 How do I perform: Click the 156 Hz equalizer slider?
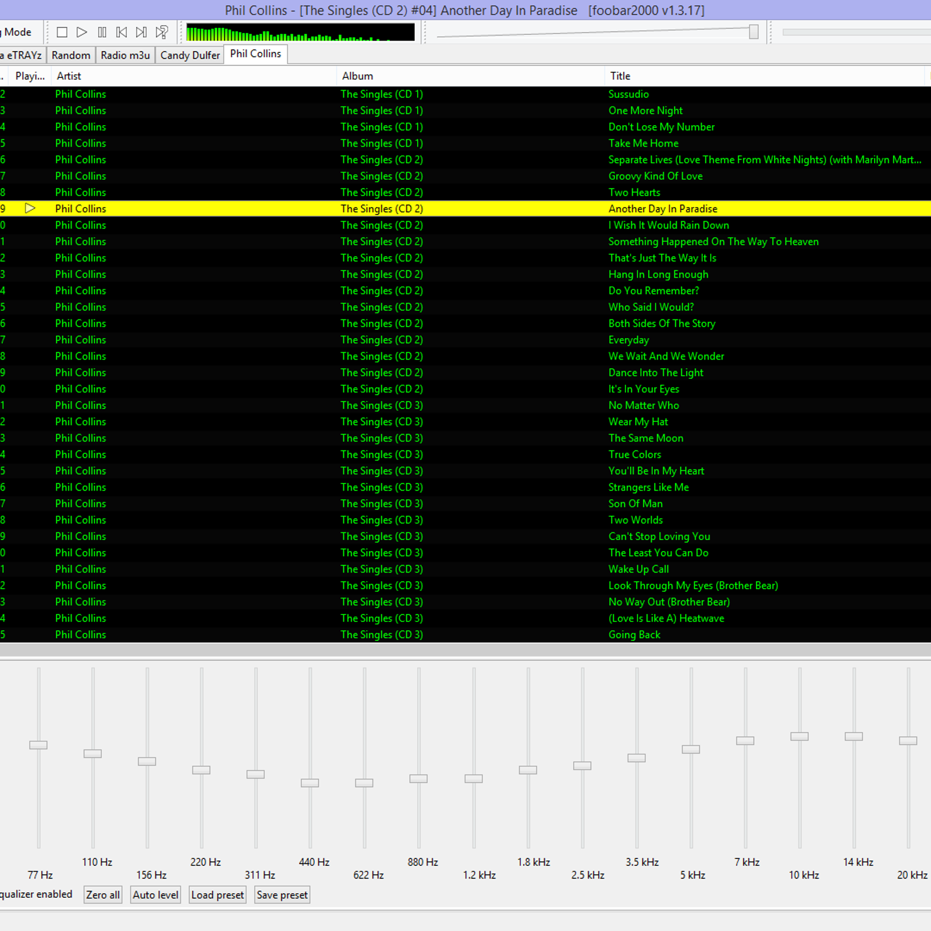[x=147, y=761]
